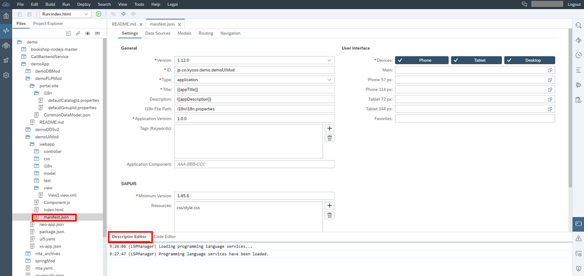
Task: Open the Development perspective code icon
Action: (6, 31)
